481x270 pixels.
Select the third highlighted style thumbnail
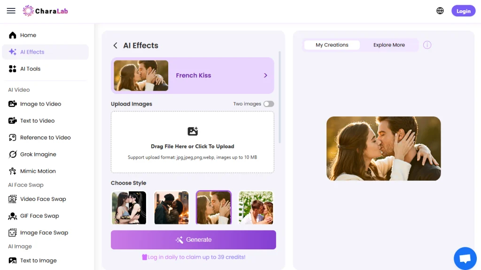214,208
